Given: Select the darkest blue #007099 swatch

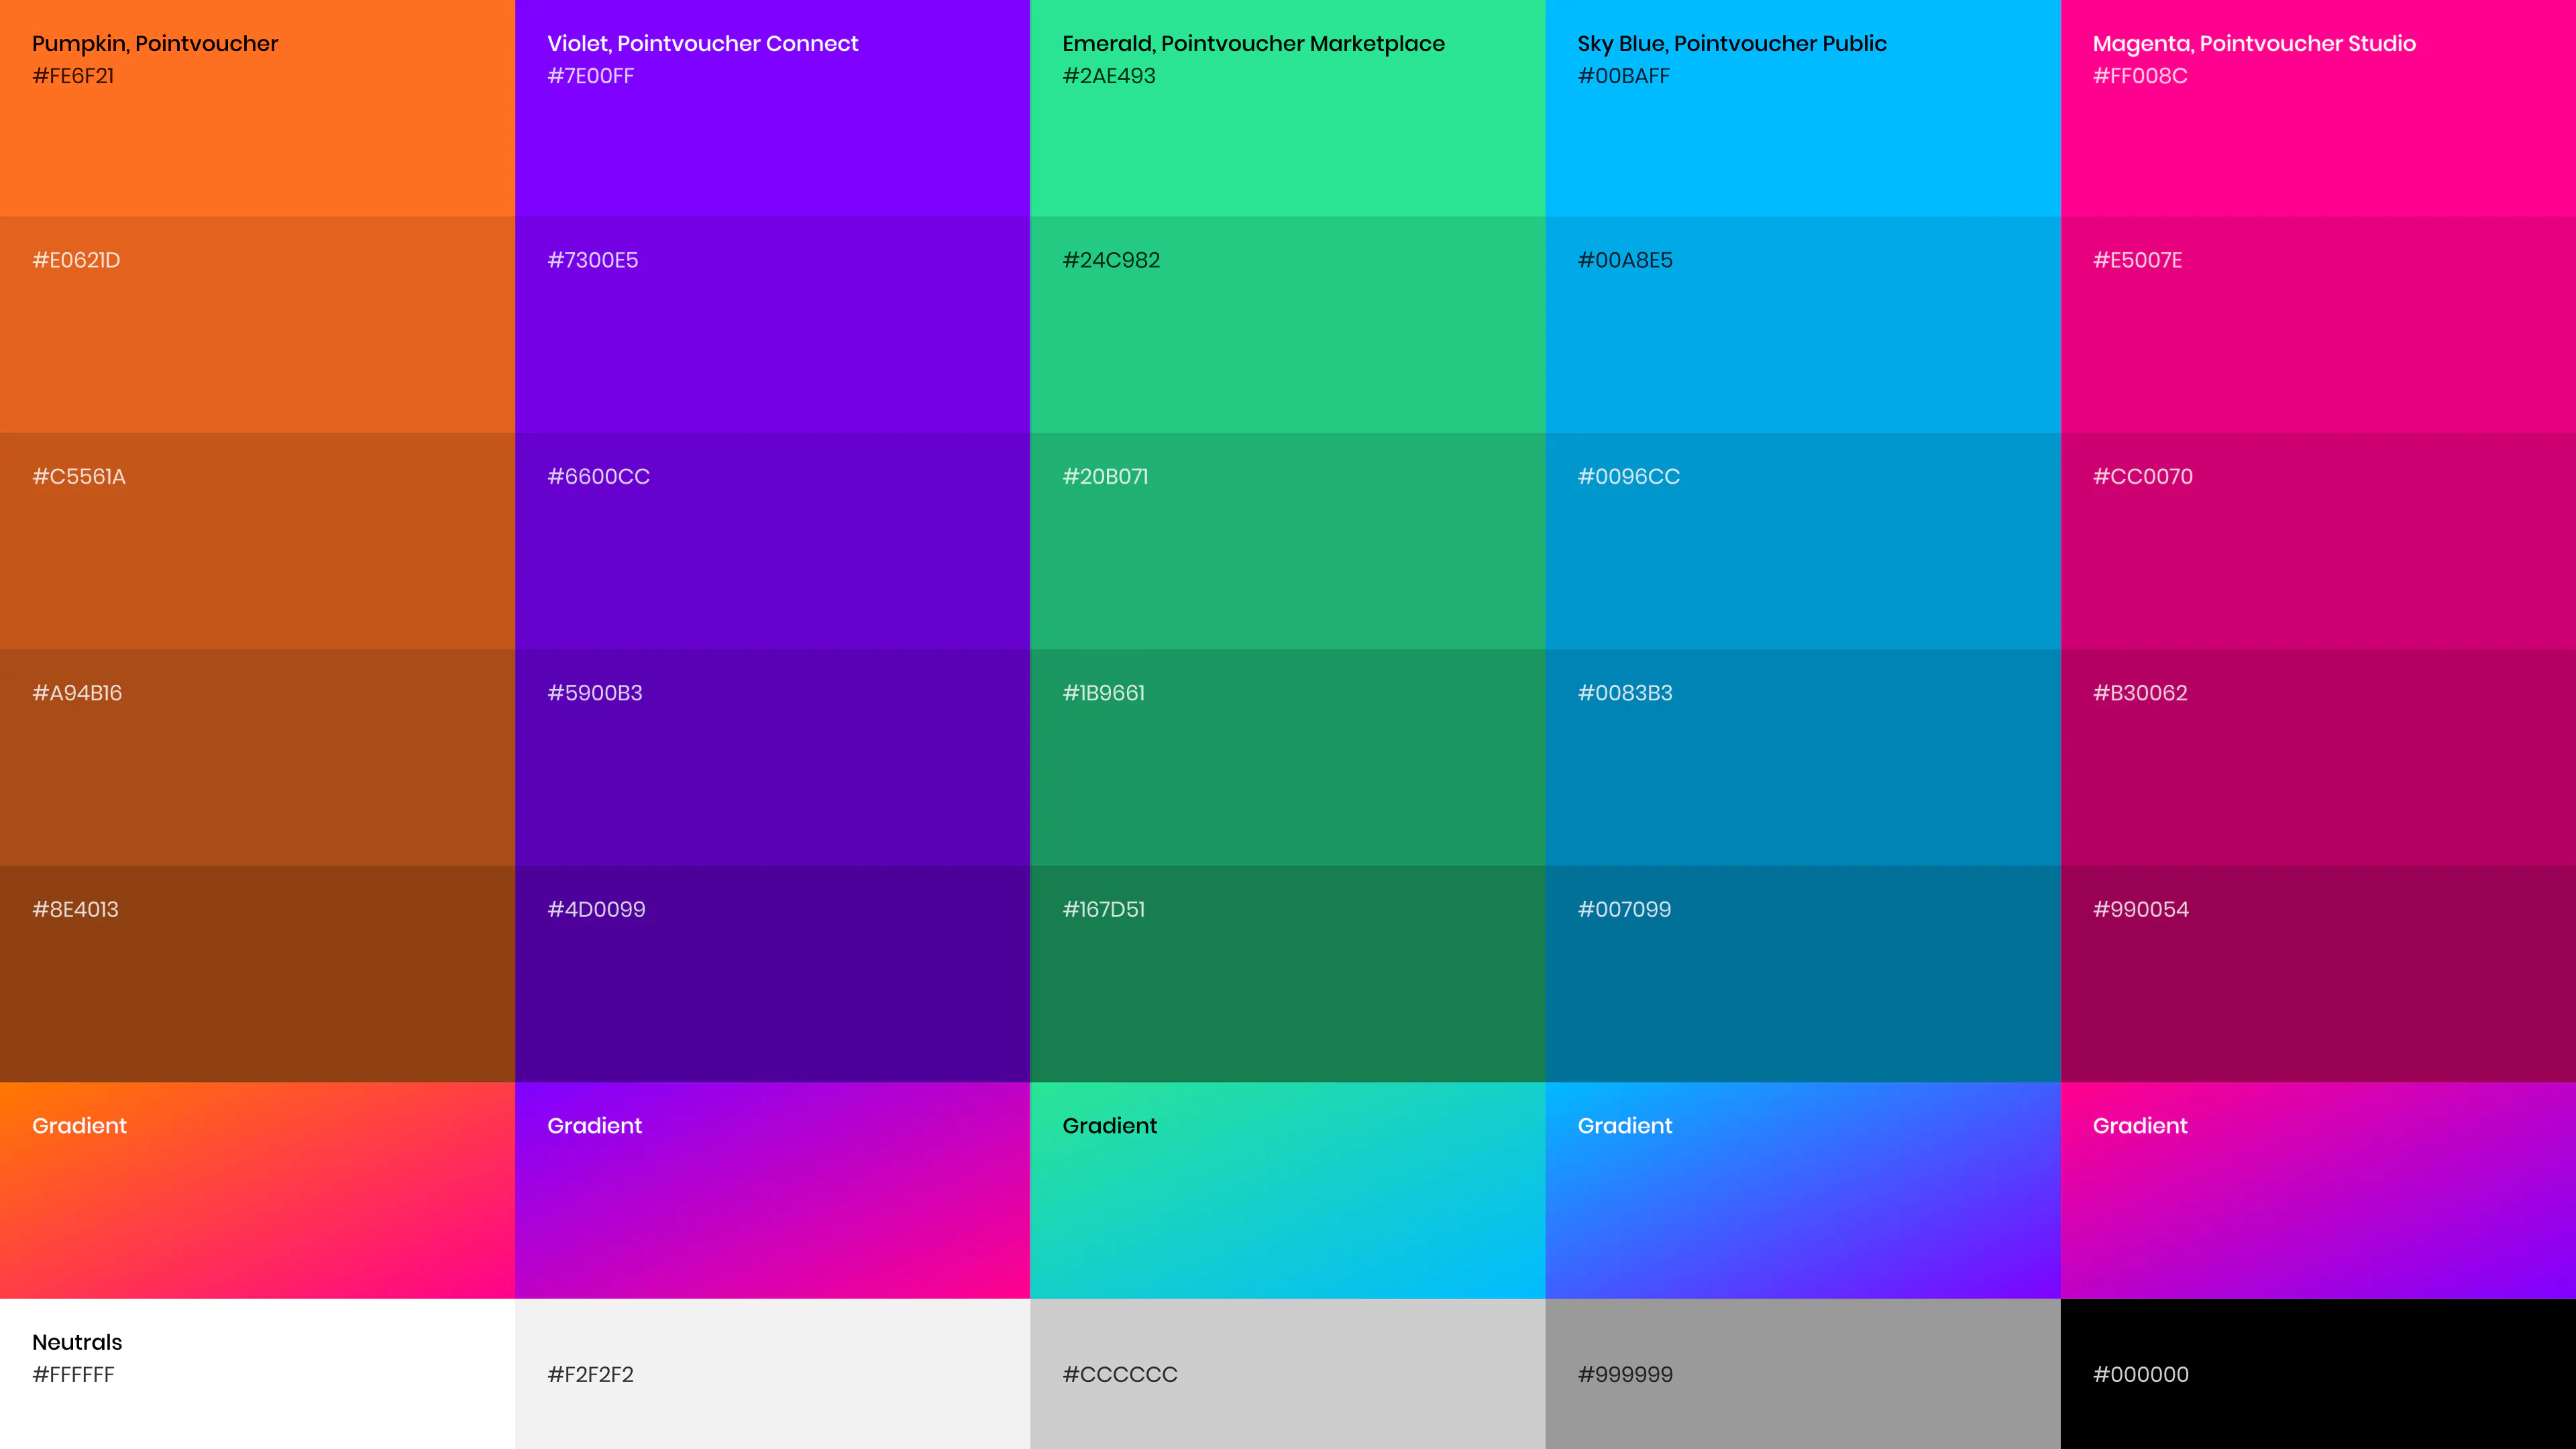Looking at the screenshot, I should (x=1803, y=974).
